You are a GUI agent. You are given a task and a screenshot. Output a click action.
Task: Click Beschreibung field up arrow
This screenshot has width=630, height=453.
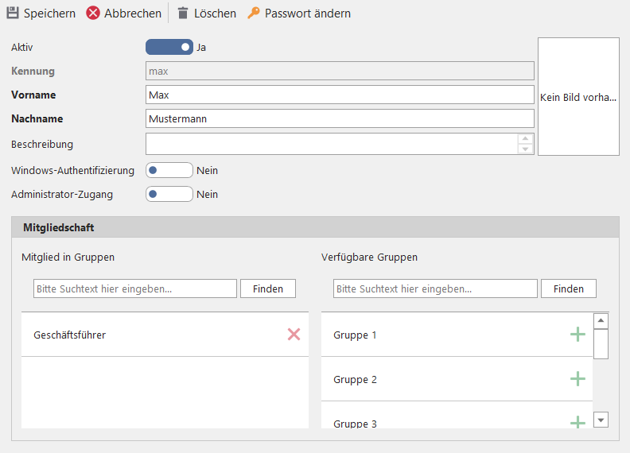coord(525,139)
